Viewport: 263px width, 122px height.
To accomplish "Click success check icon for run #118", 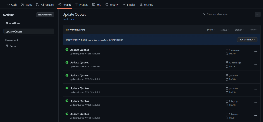I will [67, 62].
